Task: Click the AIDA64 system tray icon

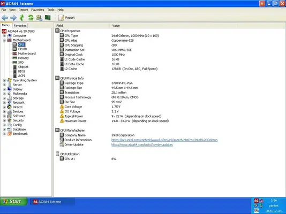Action: [256, 201]
